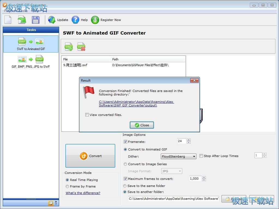Close the Aleo SWF GIF Converter window

click(272, 5)
